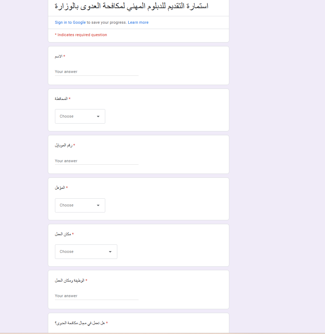
Task: Click the المحافظة question label
Action: click(x=61, y=98)
